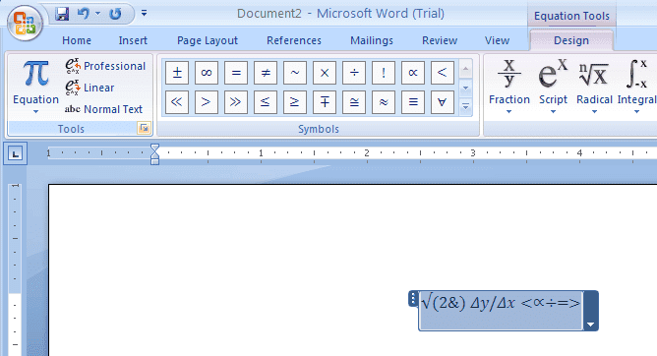Open the equation options arrow in document
The image size is (657, 356).
tap(591, 311)
